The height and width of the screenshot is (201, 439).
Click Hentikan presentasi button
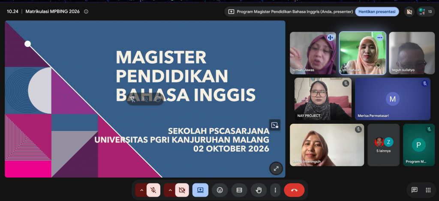click(377, 12)
